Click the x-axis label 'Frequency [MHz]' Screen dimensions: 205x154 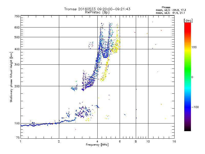click(97, 145)
